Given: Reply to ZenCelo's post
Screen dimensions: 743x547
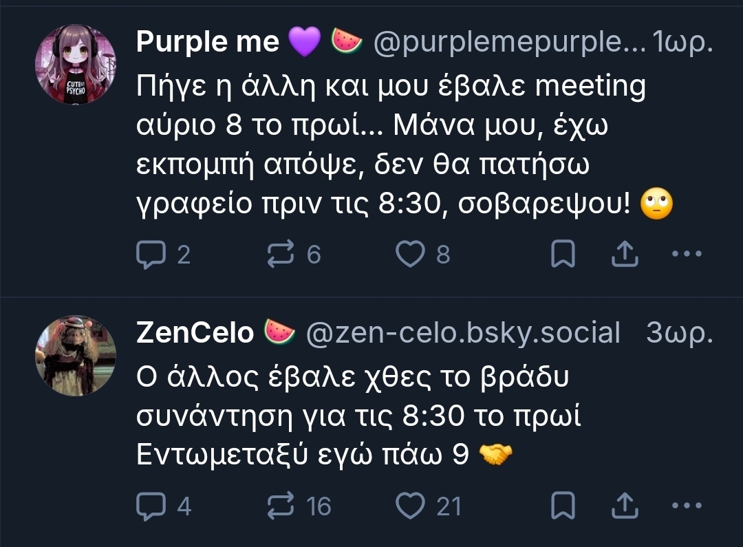Looking at the screenshot, I should point(149,506).
